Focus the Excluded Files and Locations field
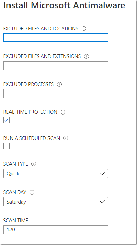Screen dimensions: 137x245 [x=56, y=37]
